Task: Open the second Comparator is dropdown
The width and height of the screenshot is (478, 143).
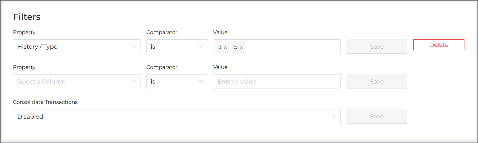Action: pos(177,82)
